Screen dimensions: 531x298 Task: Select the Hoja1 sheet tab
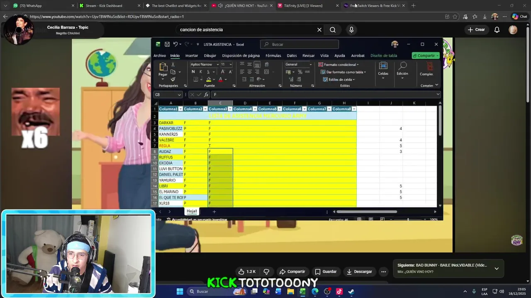pyautogui.click(x=192, y=211)
